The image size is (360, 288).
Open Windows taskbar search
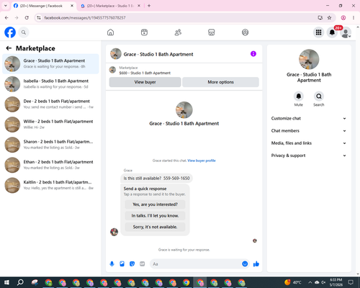point(20,282)
